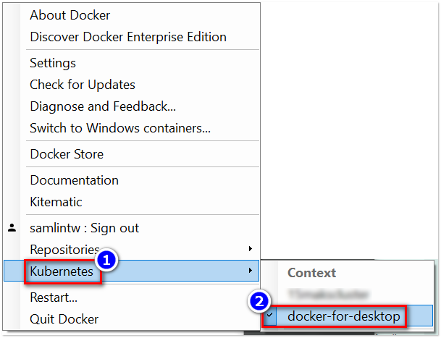Launch Kitematic
The width and height of the screenshot is (441, 338).
coord(56,202)
